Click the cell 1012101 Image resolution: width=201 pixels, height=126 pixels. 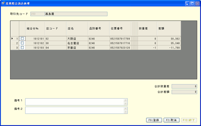coord(35,39)
